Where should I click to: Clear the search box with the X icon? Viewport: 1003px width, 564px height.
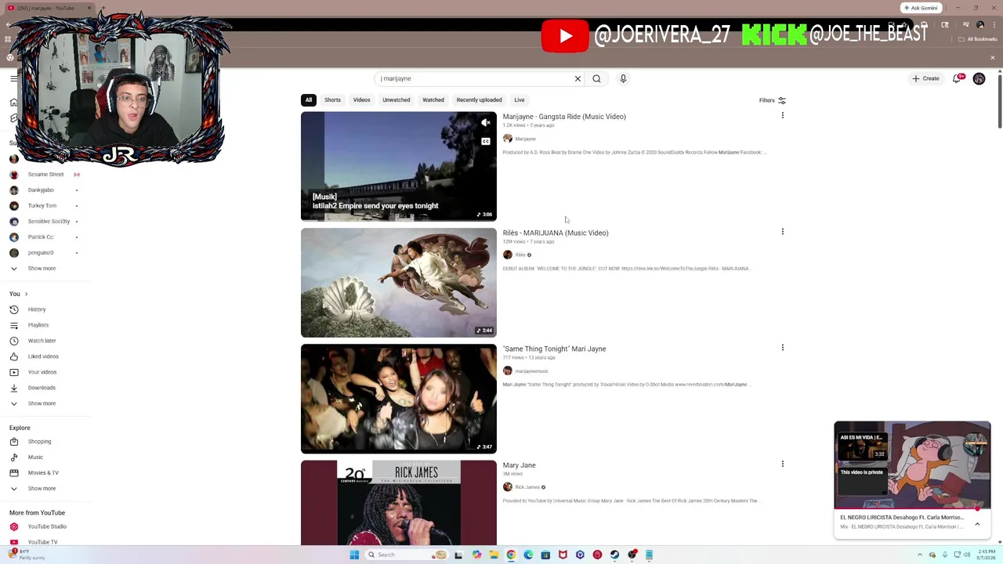pos(578,78)
